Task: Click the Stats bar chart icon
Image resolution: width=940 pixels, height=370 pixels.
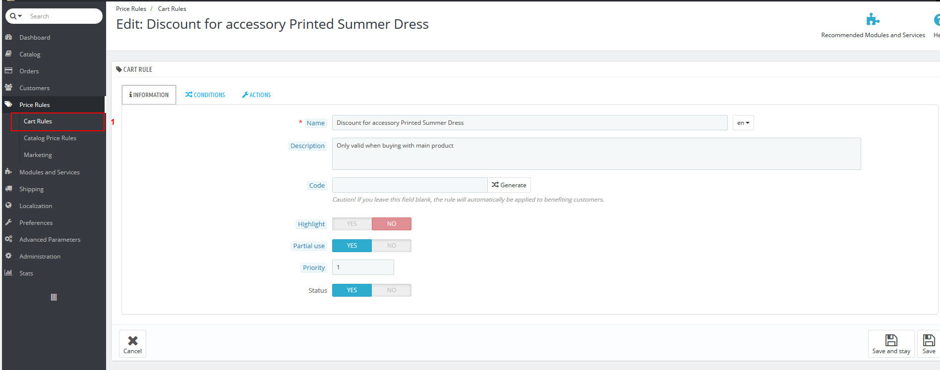Action: pos(8,273)
